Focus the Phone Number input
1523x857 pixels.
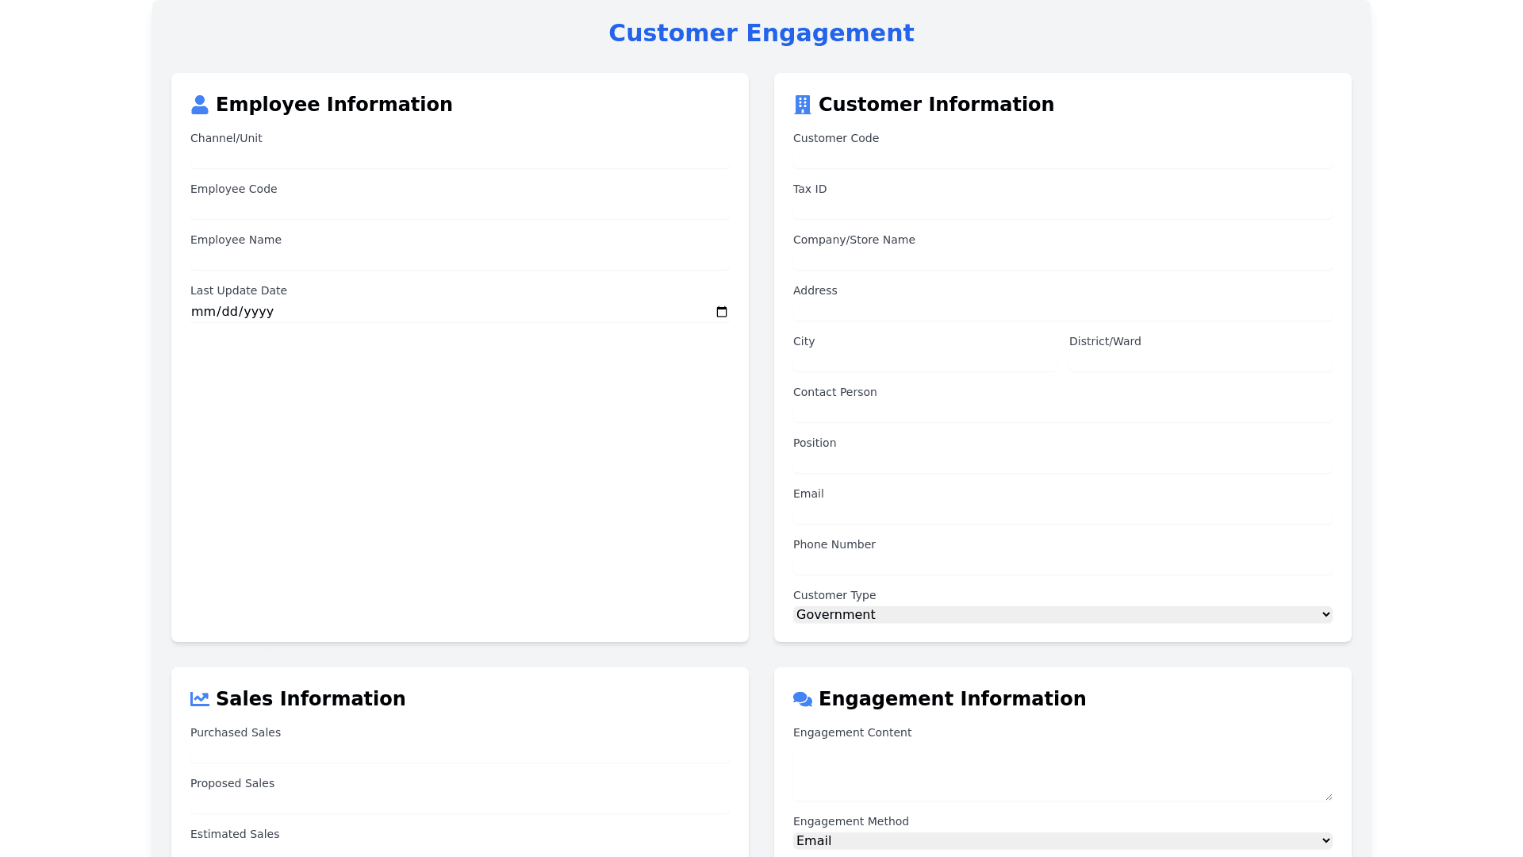click(1062, 564)
